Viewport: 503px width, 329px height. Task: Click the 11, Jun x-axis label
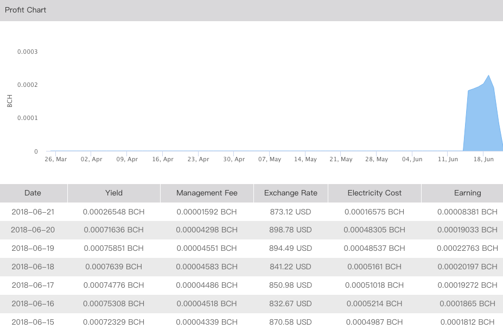(448, 160)
